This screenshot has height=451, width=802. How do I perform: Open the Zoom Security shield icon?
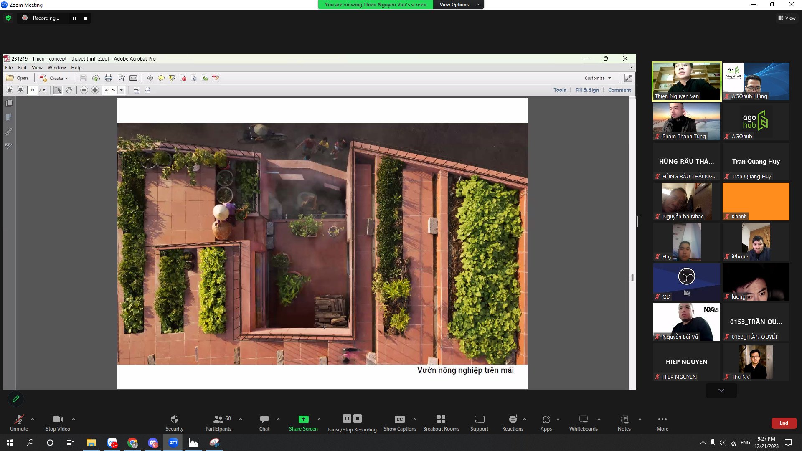(174, 419)
